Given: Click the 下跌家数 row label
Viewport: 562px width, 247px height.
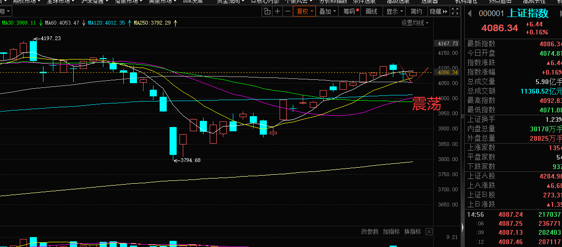Looking at the screenshot, I should click(x=481, y=166).
